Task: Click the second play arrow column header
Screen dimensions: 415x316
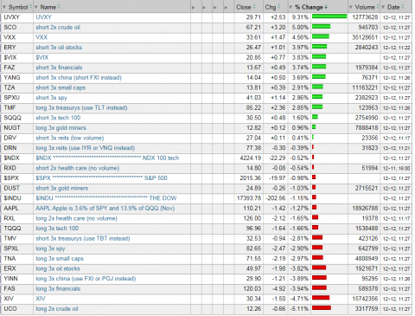Action: coord(204,8)
